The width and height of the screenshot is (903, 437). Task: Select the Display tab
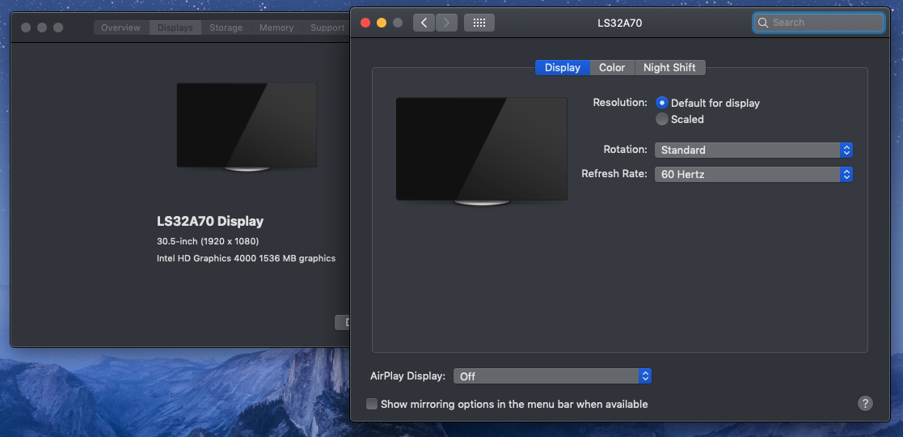(x=562, y=67)
